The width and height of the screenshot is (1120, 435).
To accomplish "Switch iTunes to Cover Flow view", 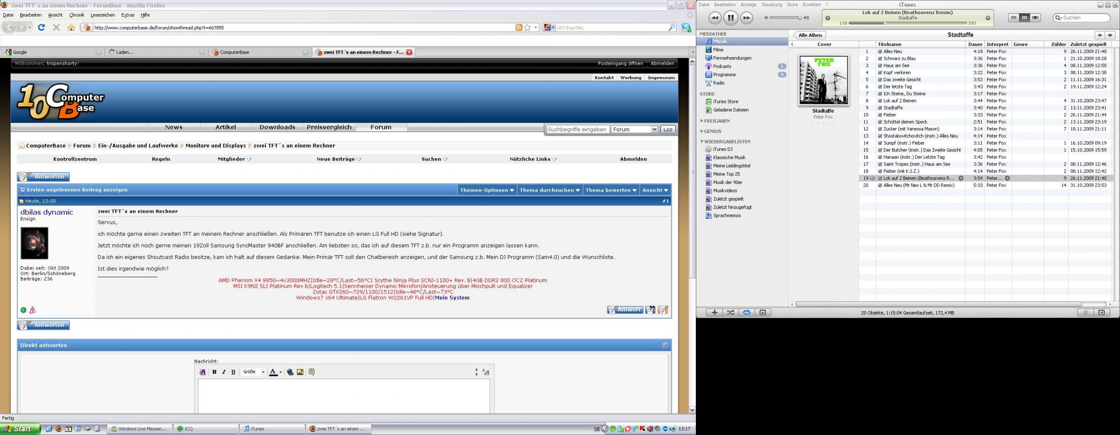I will (x=1035, y=18).
